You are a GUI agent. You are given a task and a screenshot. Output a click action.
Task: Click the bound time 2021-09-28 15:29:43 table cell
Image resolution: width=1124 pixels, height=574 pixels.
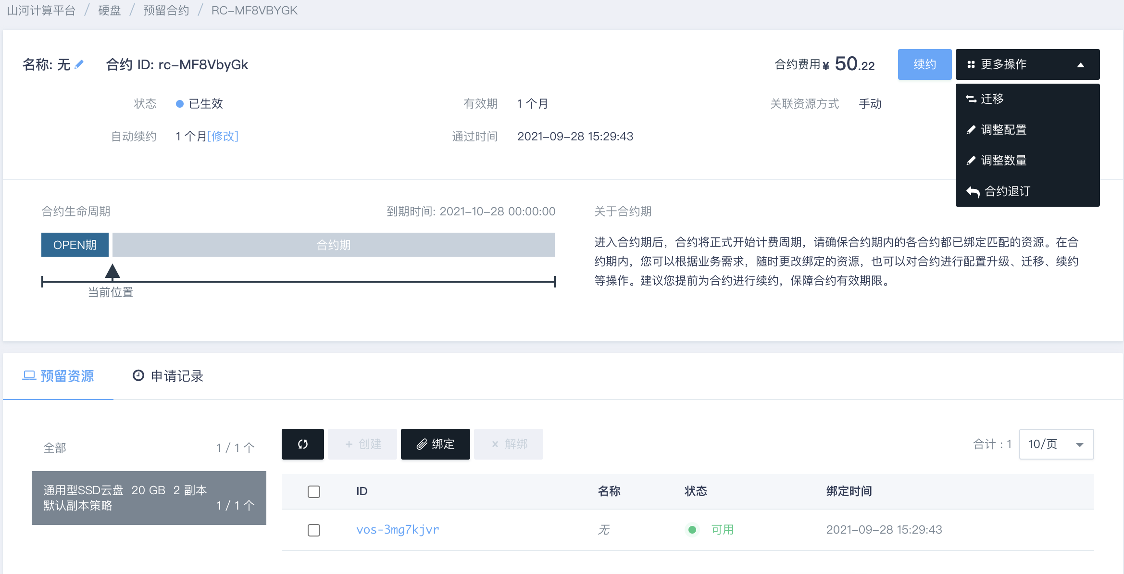coord(884,530)
